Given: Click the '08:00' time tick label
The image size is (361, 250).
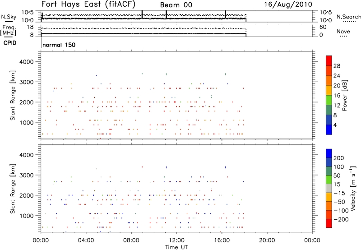Looking at the screenshot, I should (x=131, y=241).
